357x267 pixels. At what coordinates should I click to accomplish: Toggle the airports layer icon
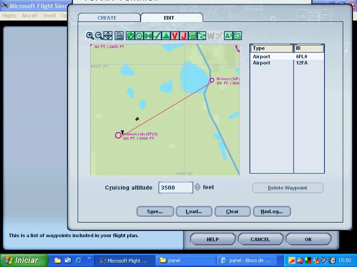point(130,36)
